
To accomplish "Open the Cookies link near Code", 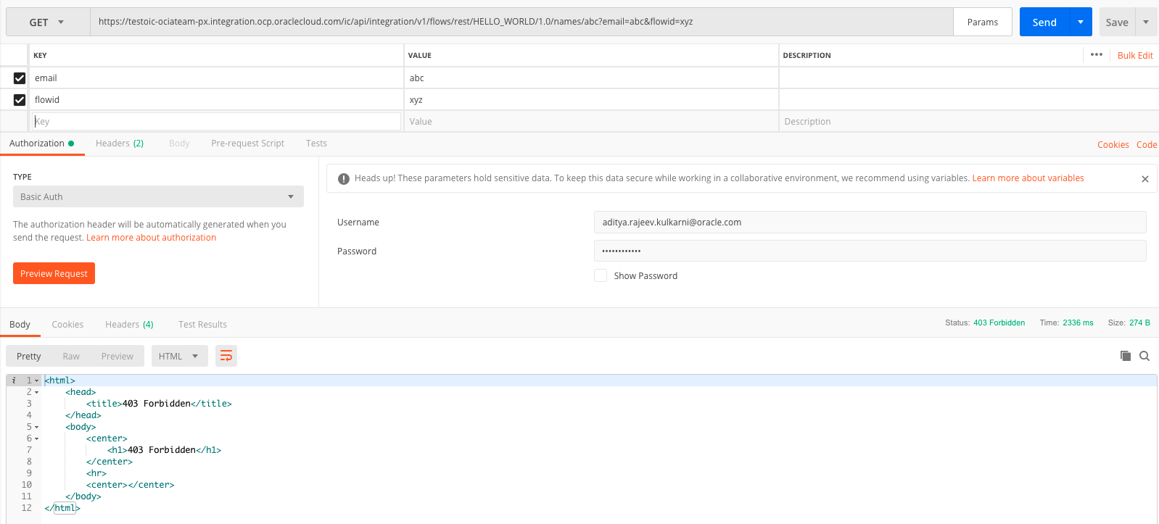I will click(1113, 145).
